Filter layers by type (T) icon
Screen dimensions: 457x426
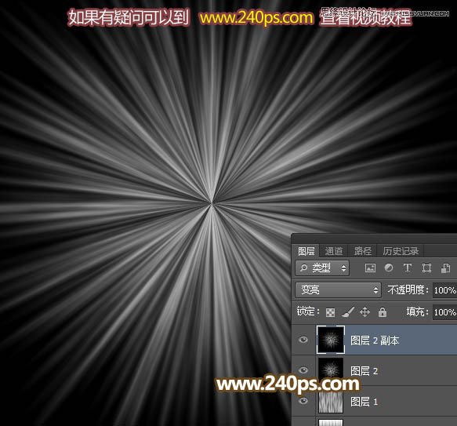pyautogui.click(x=408, y=268)
